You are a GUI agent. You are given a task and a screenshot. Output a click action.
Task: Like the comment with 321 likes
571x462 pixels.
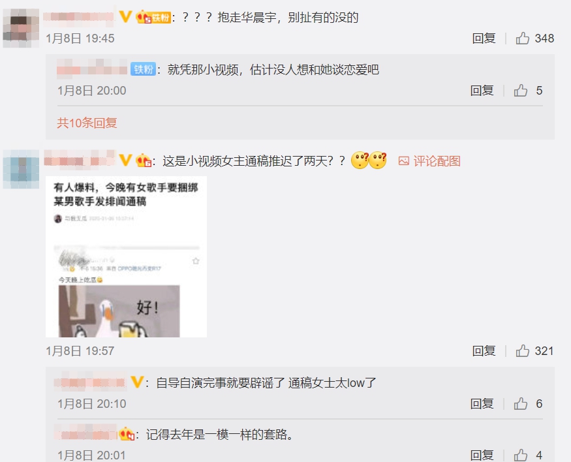click(522, 350)
